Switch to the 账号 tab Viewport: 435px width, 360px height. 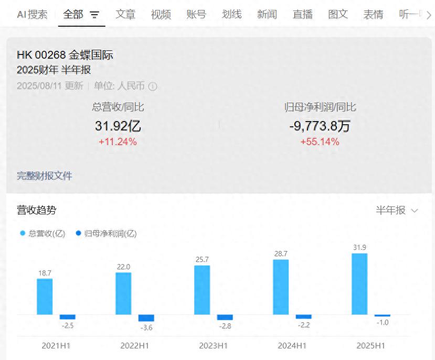(x=196, y=15)
